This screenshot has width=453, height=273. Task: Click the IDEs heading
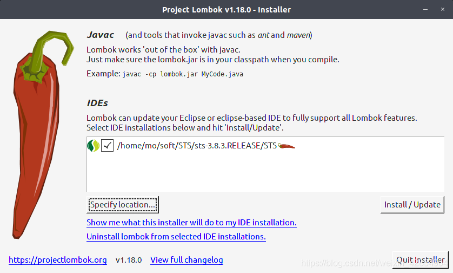[x=97, y=103]
